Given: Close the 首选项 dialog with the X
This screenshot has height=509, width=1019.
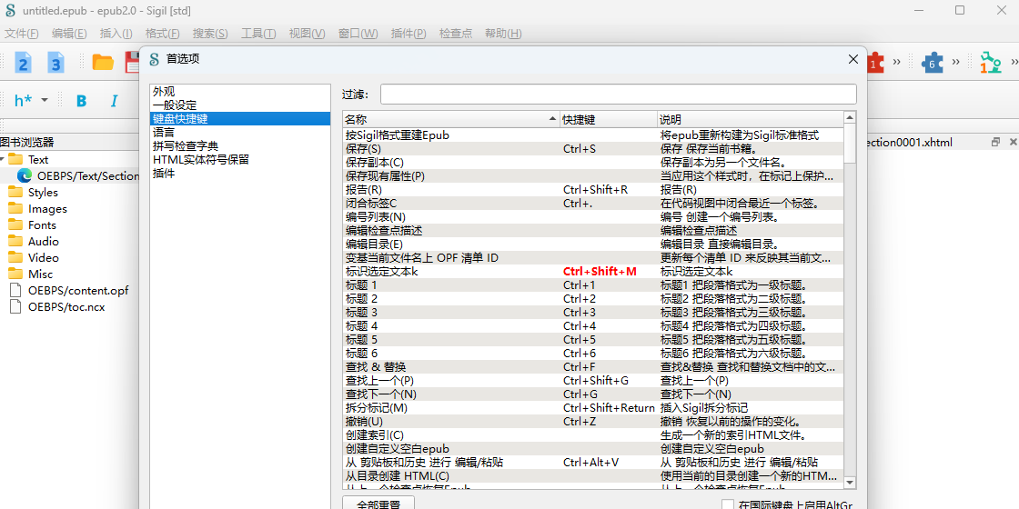Looking at the screenshot, I should [x=853, y=59].
